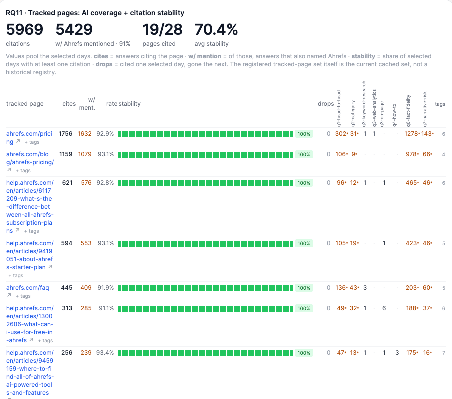Viewport: 452px width, 399px height.
Task: Open the ahrefs.com/faq link
Action: tap(27, 288)
